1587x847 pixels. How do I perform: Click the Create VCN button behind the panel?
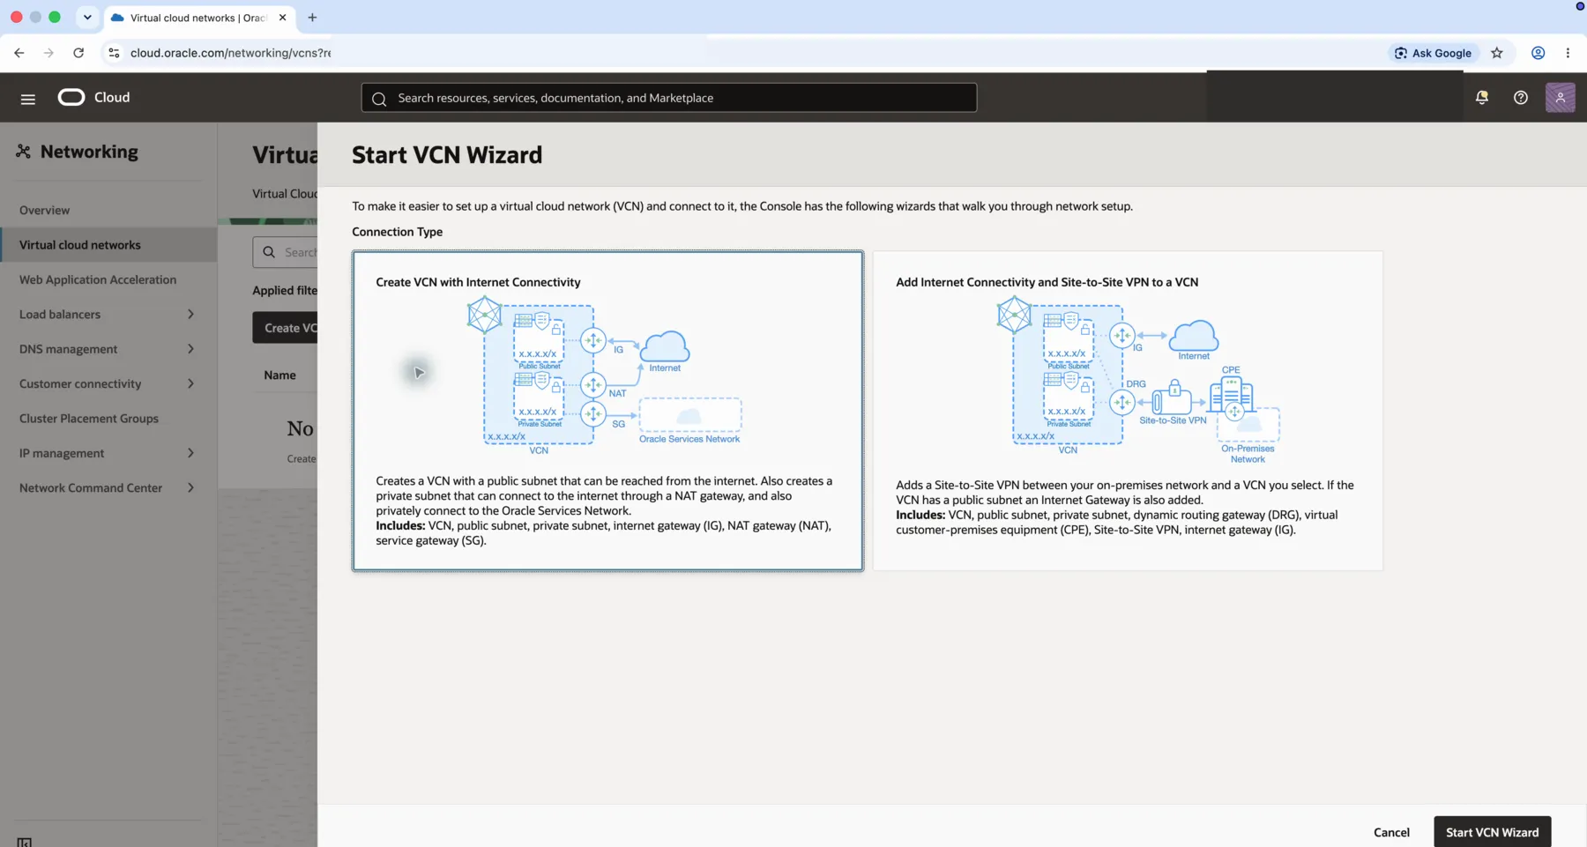pyautogui.click(x=285, y=328)
